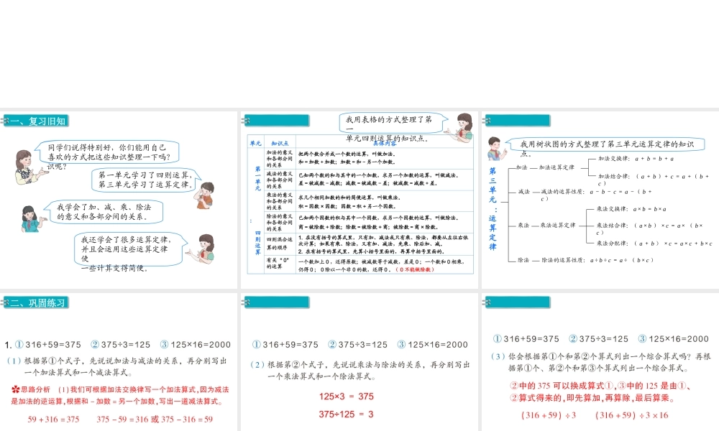Click the red flower icon beside 思路分析

click(15, 389)
